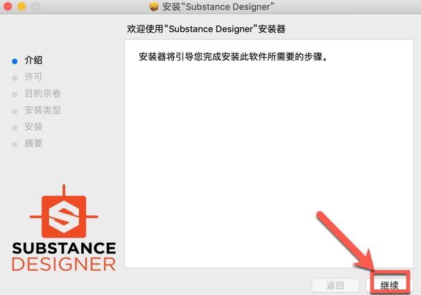The image size is (421, 295).
Task: Select the 摘要 step in sidebar
Action: pyautogui.click(x=33, y=144)
